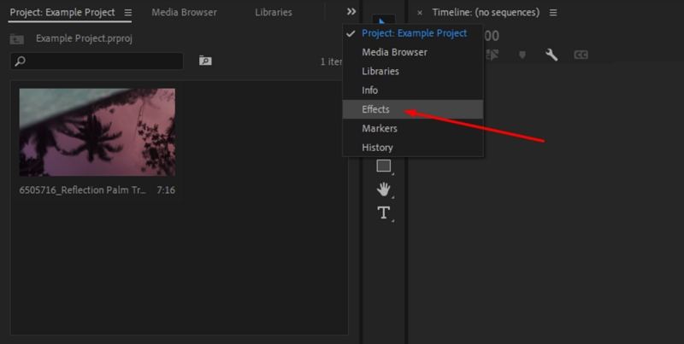Image resolution: width=684 pixels, height=344 pixels.
Task: Open Timeline display settings wrench
Action: point(551,55)
